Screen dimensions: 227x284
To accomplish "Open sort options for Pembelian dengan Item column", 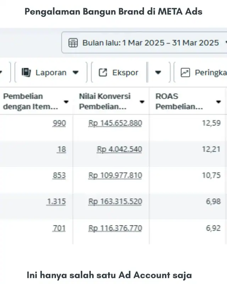I will tap(66, 101).
